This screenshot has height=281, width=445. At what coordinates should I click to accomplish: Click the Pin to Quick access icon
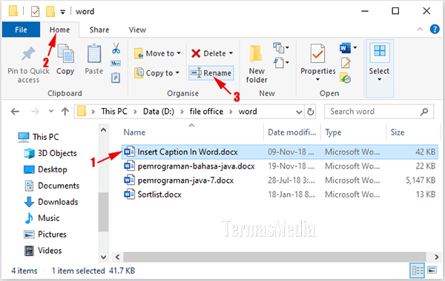click(x=28, y=54)
